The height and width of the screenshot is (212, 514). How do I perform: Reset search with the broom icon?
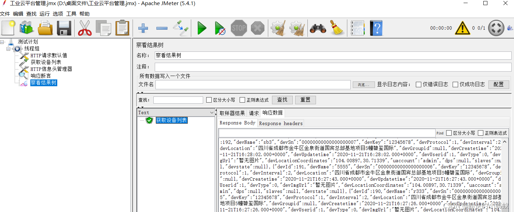click(x=337, y=28)
